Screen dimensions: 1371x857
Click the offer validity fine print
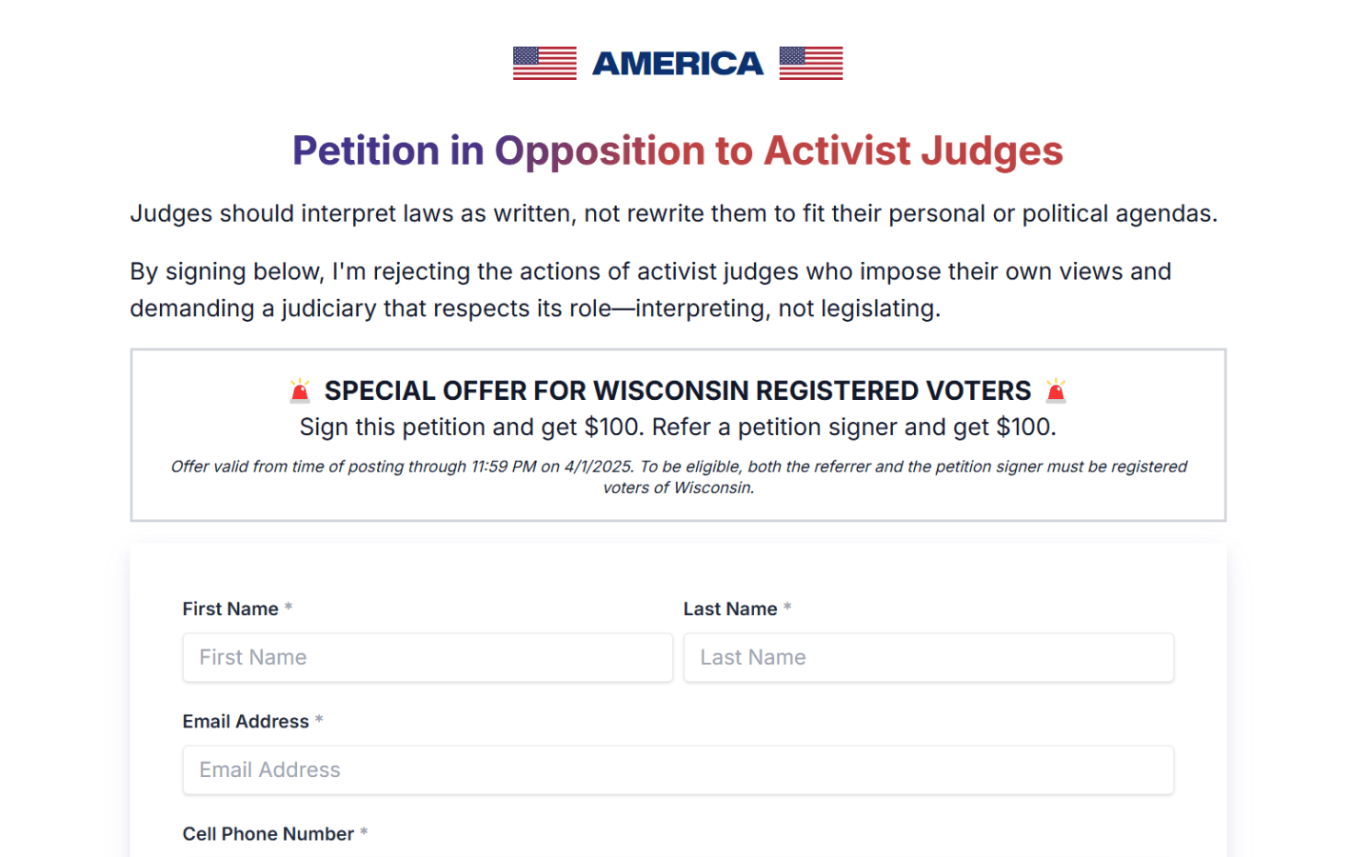(677, 476)
